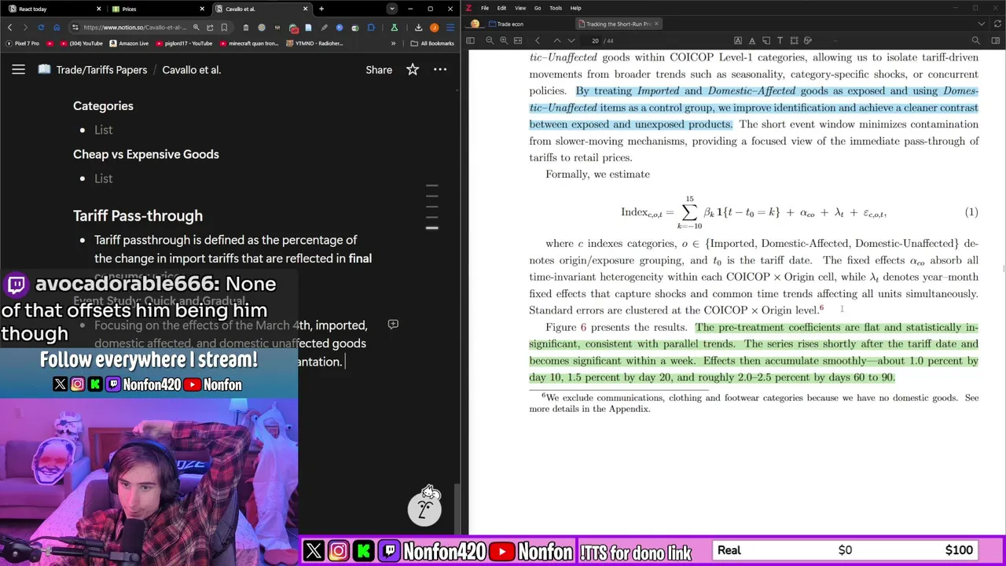This screenshot has width=1006, height=566.
Task: Expand the bookmarks bar overflow chevron
Action: point(393,43)
